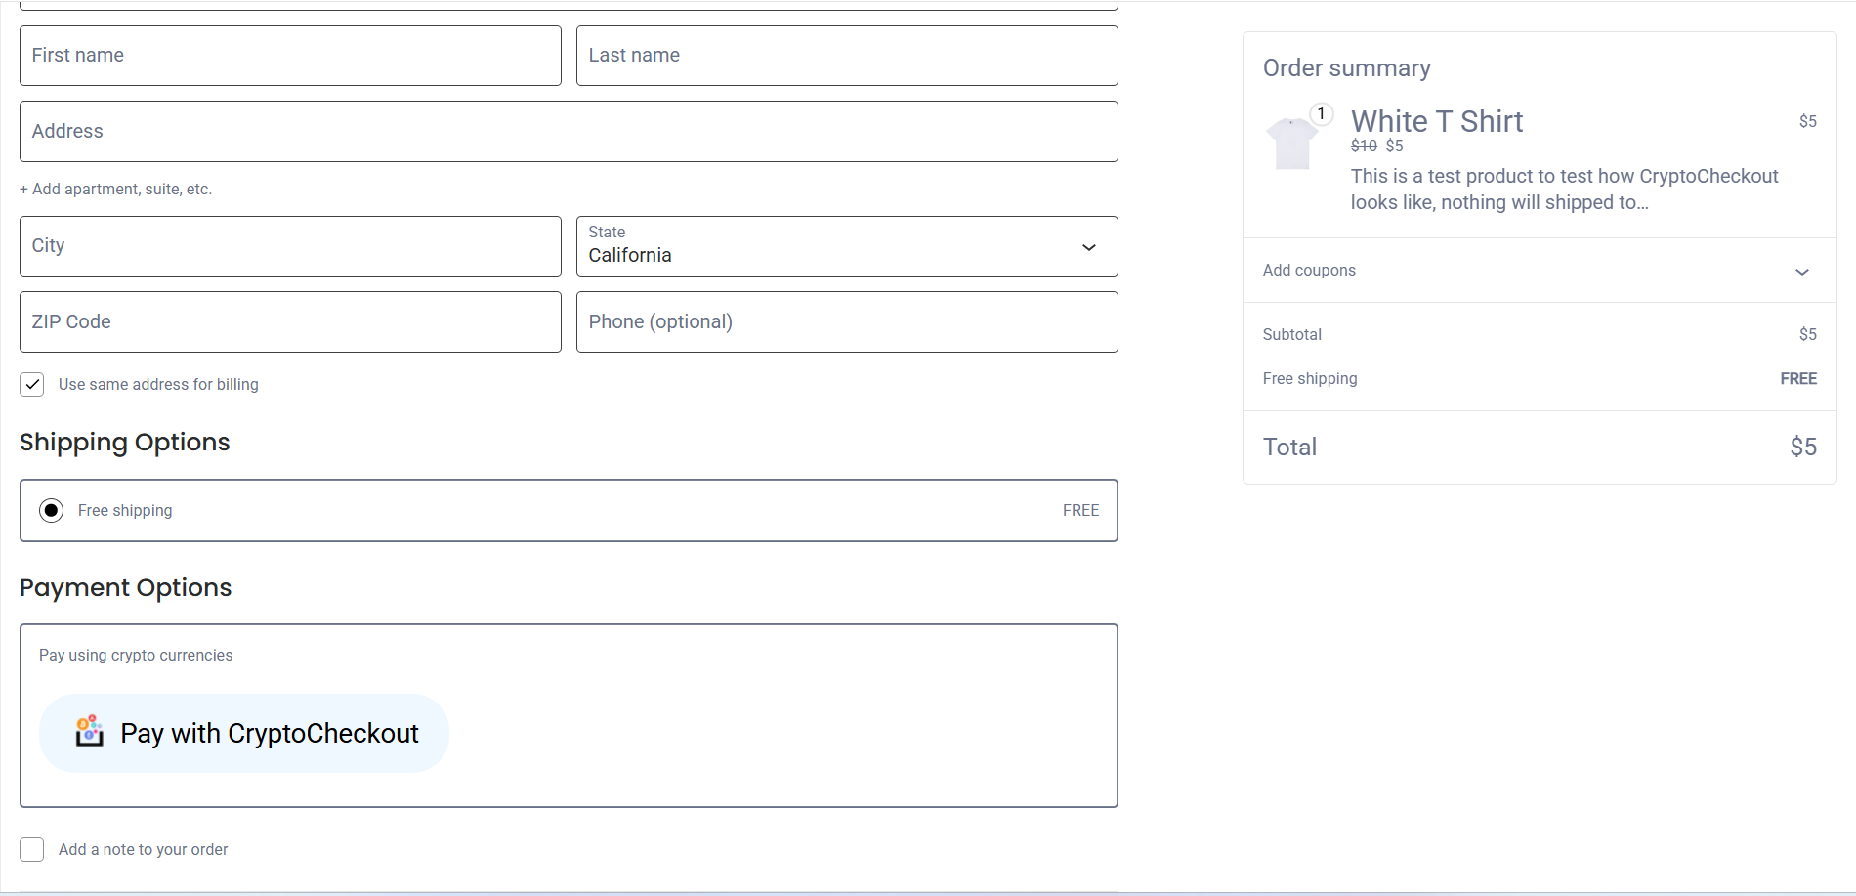
Task: Click the Add coupons label
Action: pos(1309,271)
